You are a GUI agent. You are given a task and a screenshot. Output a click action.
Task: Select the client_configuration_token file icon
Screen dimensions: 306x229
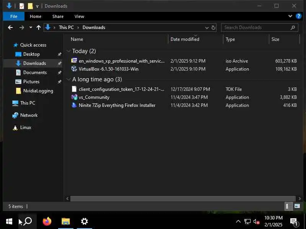pos(74,89)
